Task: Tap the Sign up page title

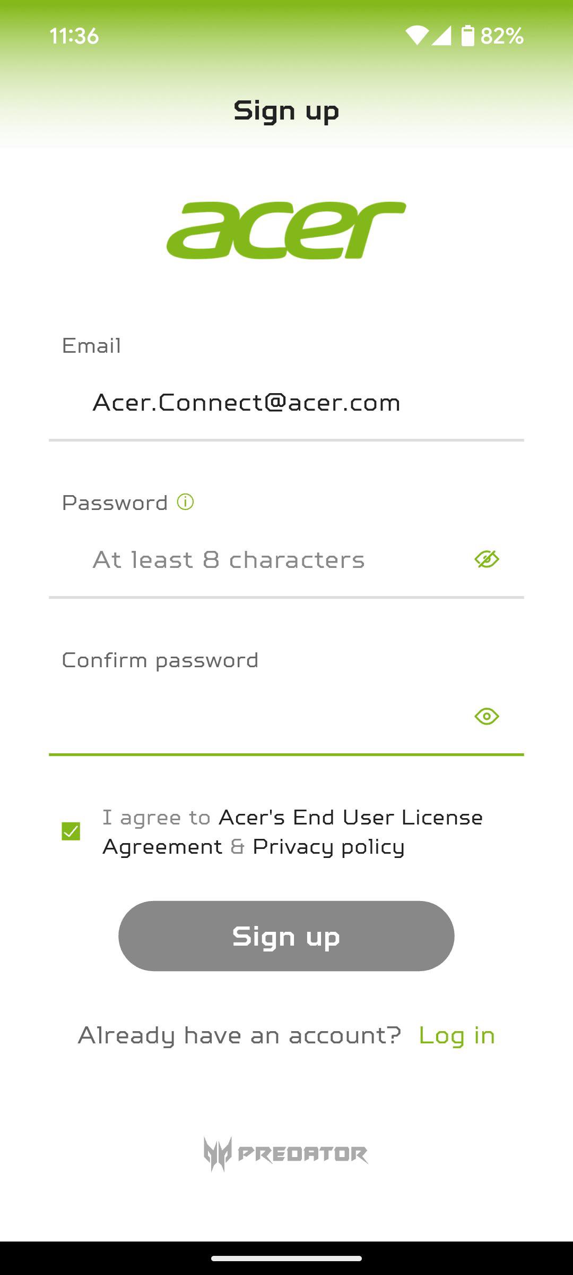Action: [286, 111]
